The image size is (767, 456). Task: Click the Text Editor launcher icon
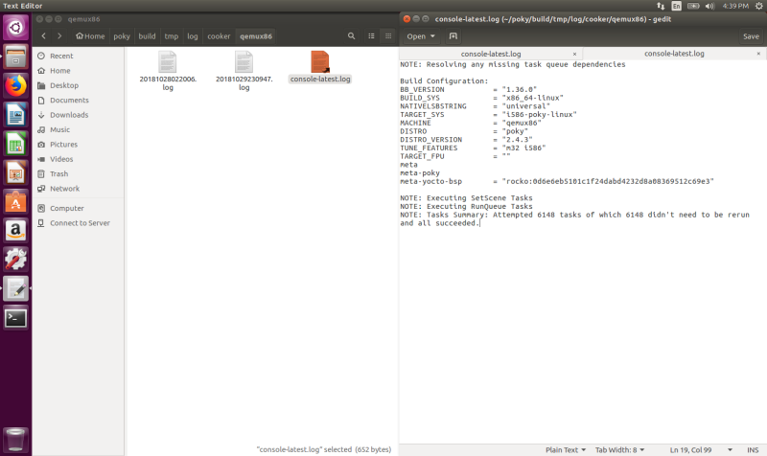click(x=15, y=288)
